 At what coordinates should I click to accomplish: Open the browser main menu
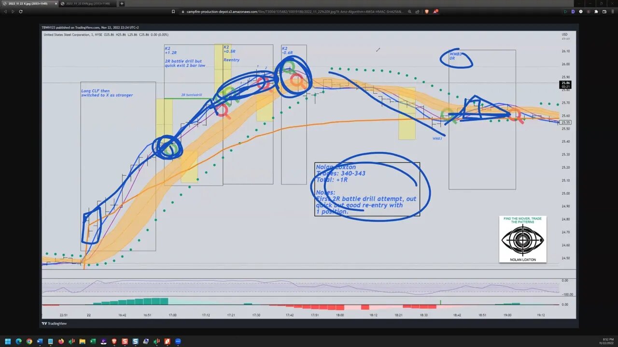pos(613,12)
